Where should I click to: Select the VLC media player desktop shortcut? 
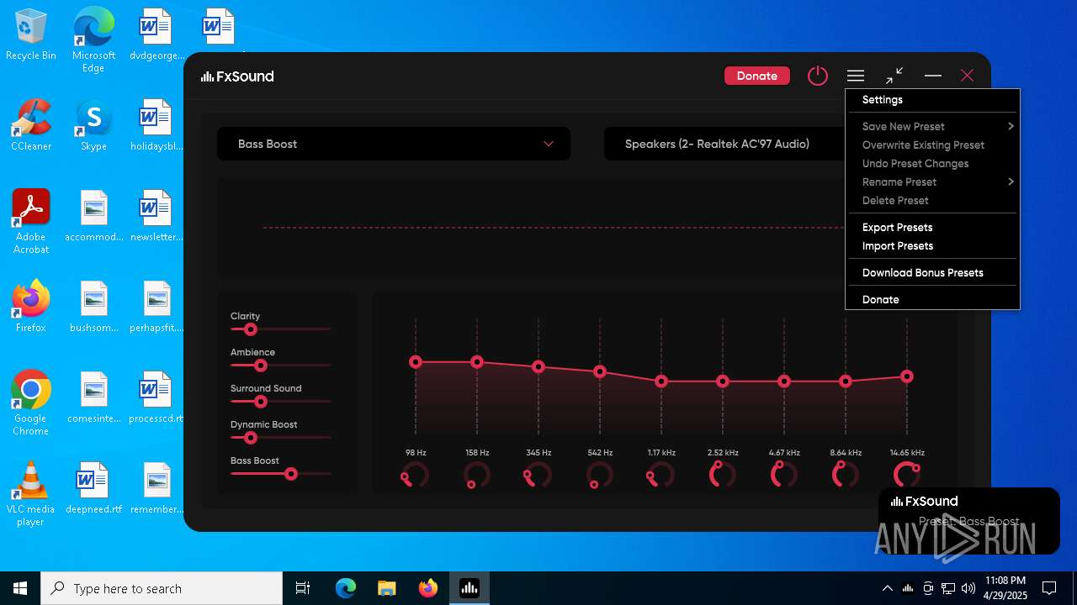pyautogui.click(x=31, y=494)
